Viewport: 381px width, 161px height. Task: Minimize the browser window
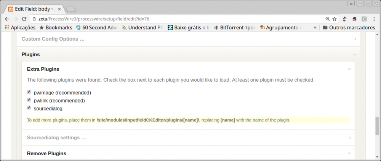pos(360,4)
